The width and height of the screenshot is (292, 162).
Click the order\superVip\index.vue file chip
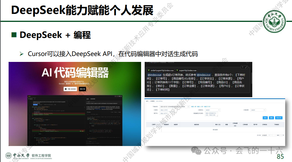[x=160, y=70]
